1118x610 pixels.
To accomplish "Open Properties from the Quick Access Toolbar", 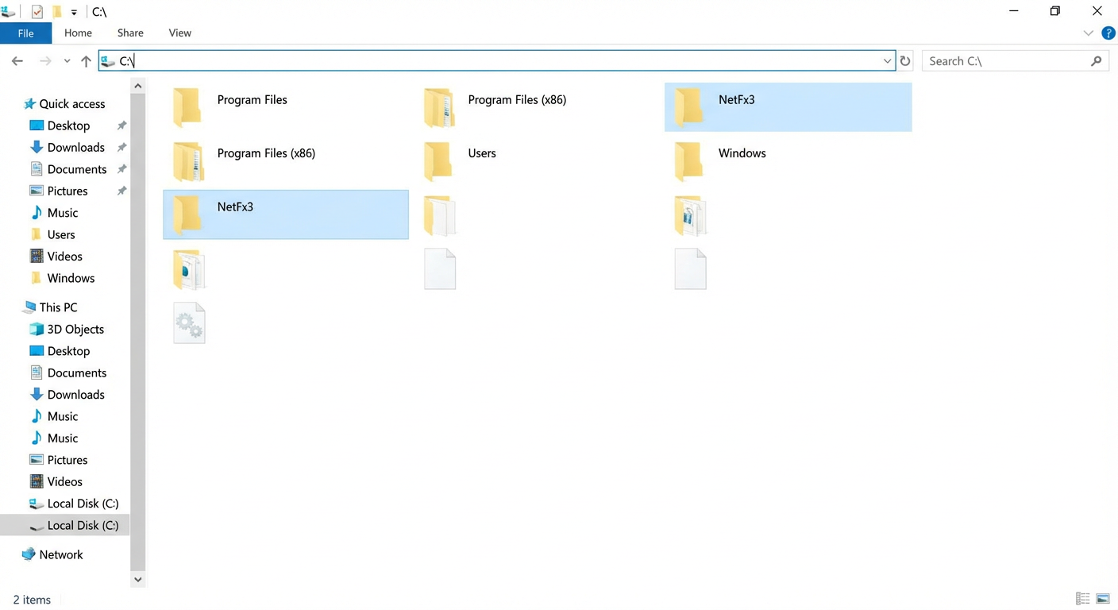I will [x=37, y=11].
